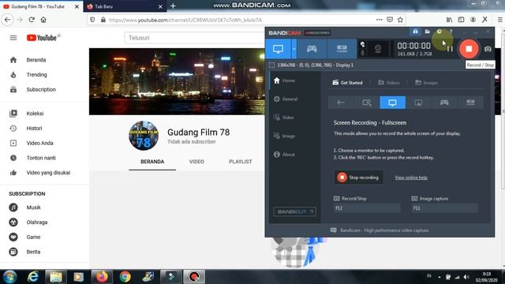Toggle the 1366x768 Display 1 checkbox

coord(271,65)
